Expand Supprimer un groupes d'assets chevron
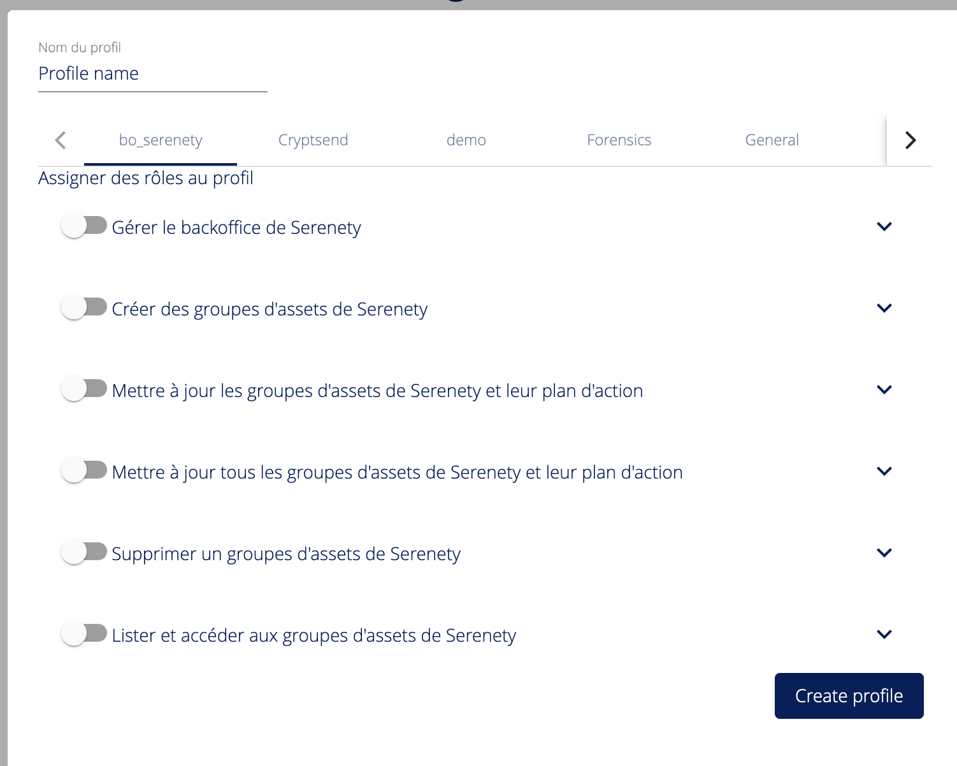 pos(884,553)
